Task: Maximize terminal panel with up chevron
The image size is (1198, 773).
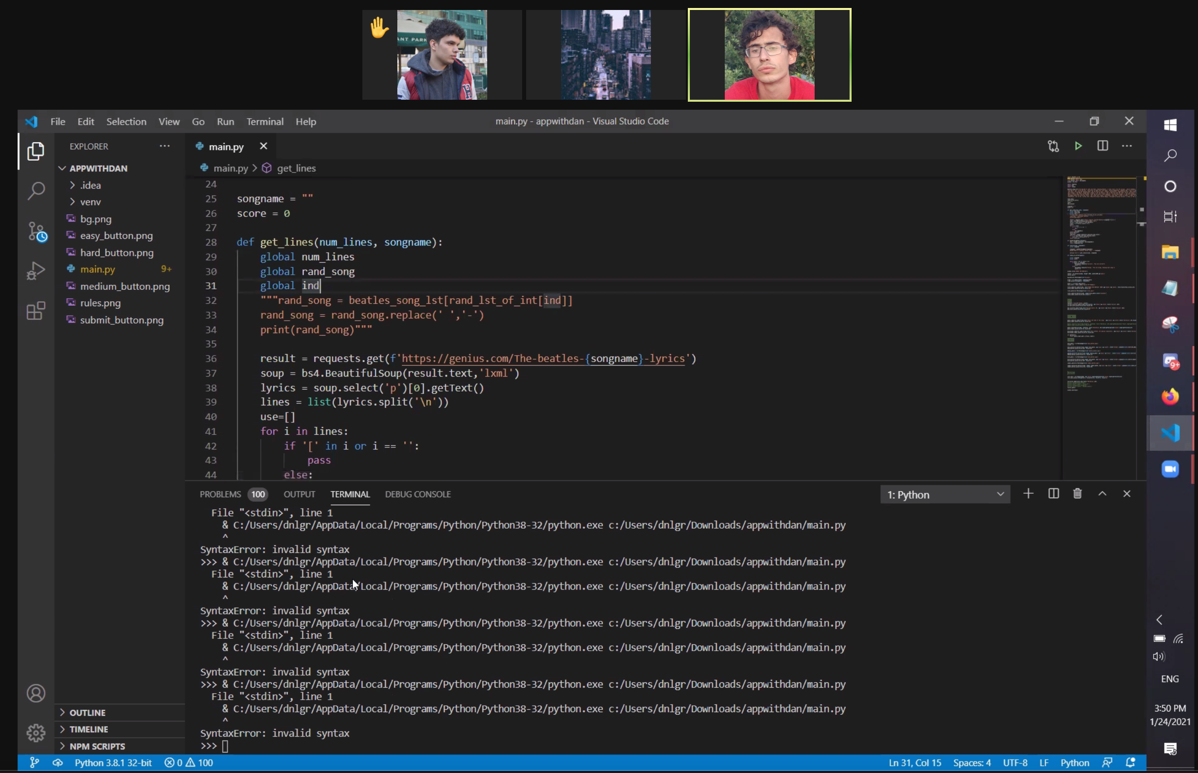Action: click(x=1102, y=494)
